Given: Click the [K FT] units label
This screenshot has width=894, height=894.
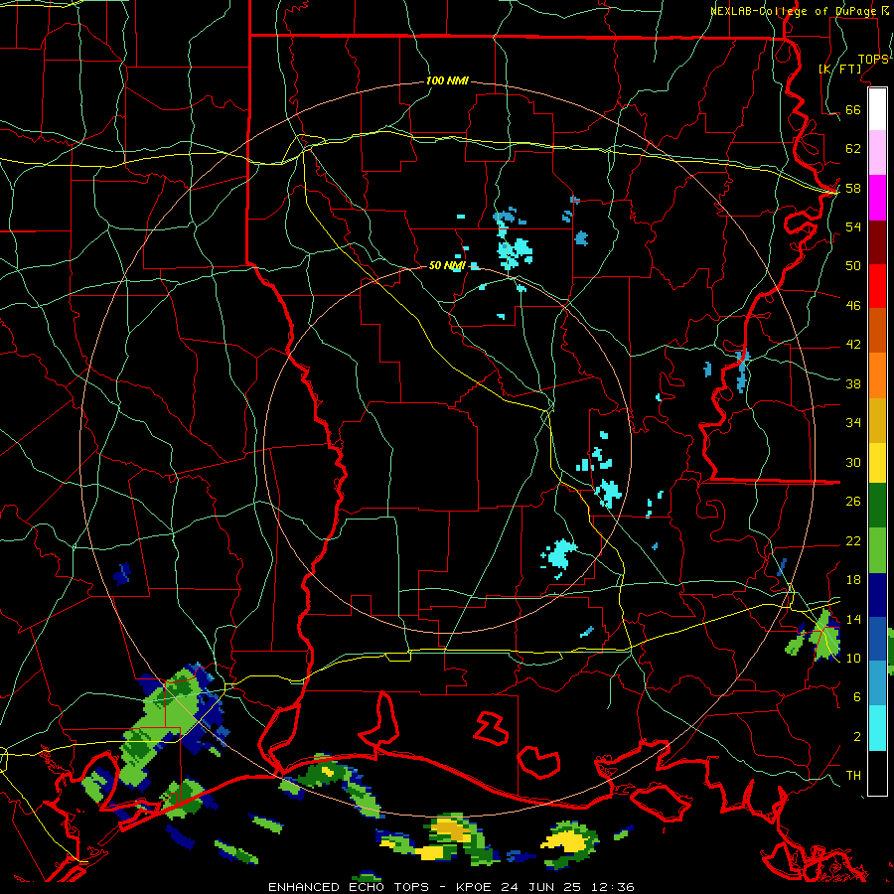Looking at the screenshot, I should click(839, 69).
